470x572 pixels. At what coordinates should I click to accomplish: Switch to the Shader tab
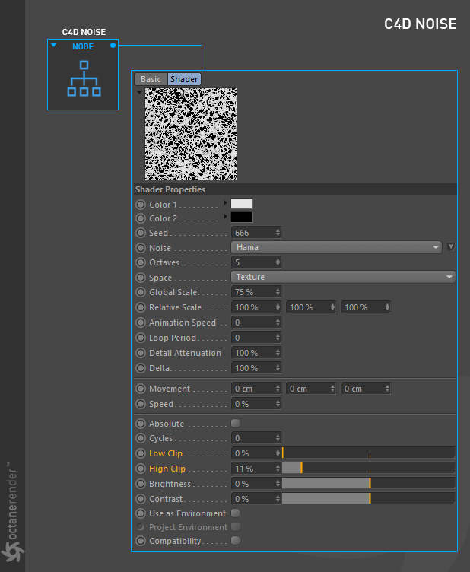(x=184, y=79)
